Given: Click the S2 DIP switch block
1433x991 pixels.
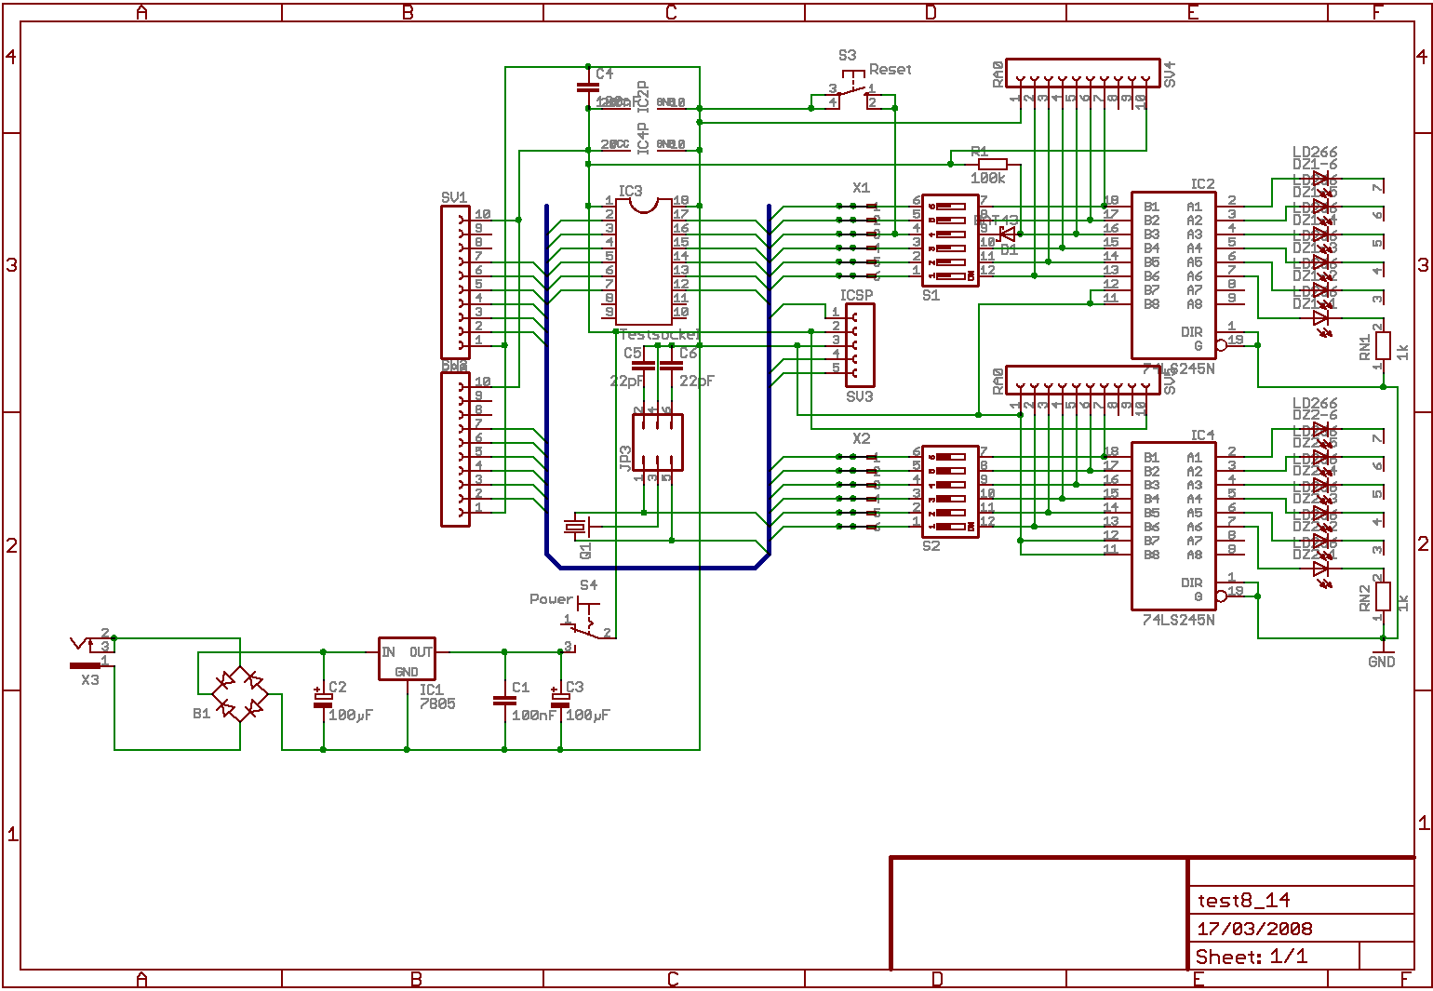Looking at the screenshot, I should coord(949,491).
